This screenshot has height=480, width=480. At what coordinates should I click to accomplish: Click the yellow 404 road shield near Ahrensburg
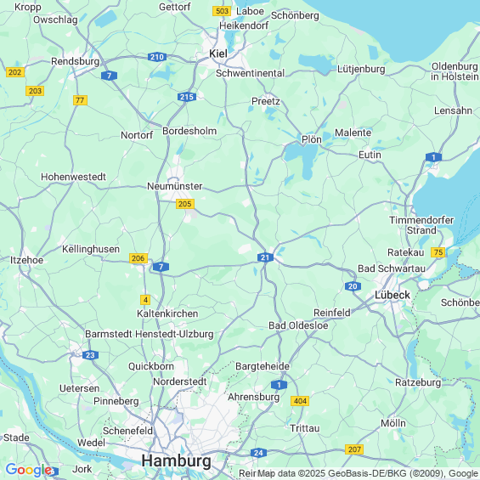[x=300, y=401]
